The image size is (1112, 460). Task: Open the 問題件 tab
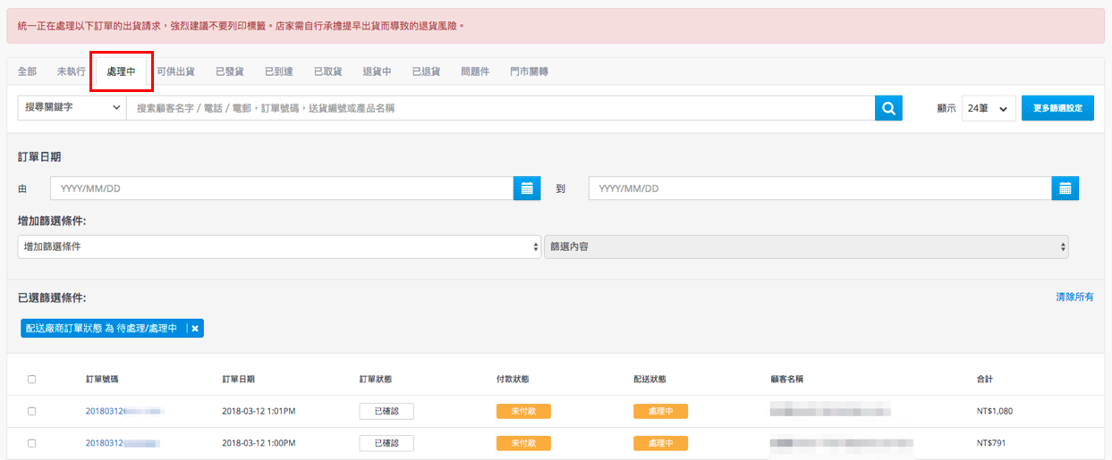click(475, 71)
